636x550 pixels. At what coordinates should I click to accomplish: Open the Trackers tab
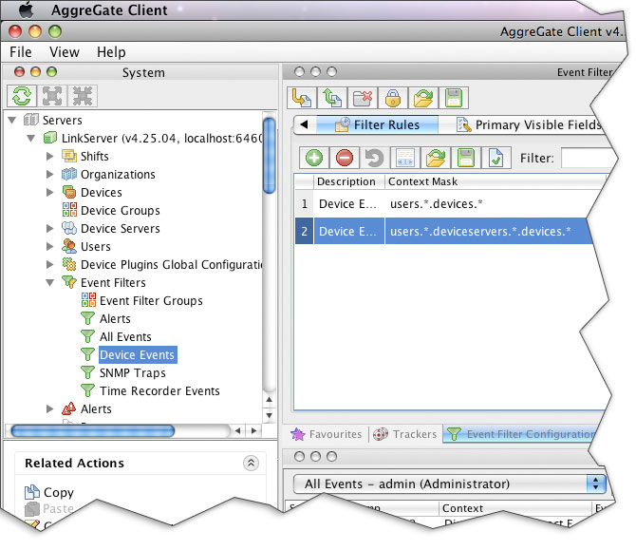click(x=404, y=434)
